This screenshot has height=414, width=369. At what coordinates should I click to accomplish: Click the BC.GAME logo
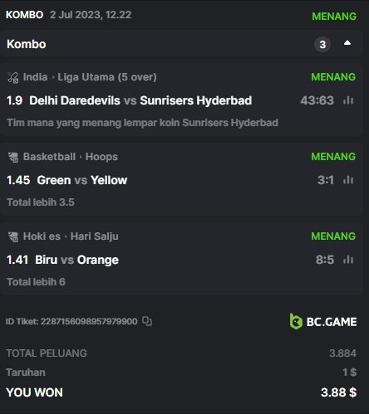323,321
